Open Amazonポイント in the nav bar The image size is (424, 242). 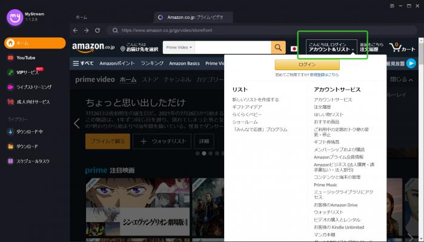pyautogui.click(x=117, y=64)
